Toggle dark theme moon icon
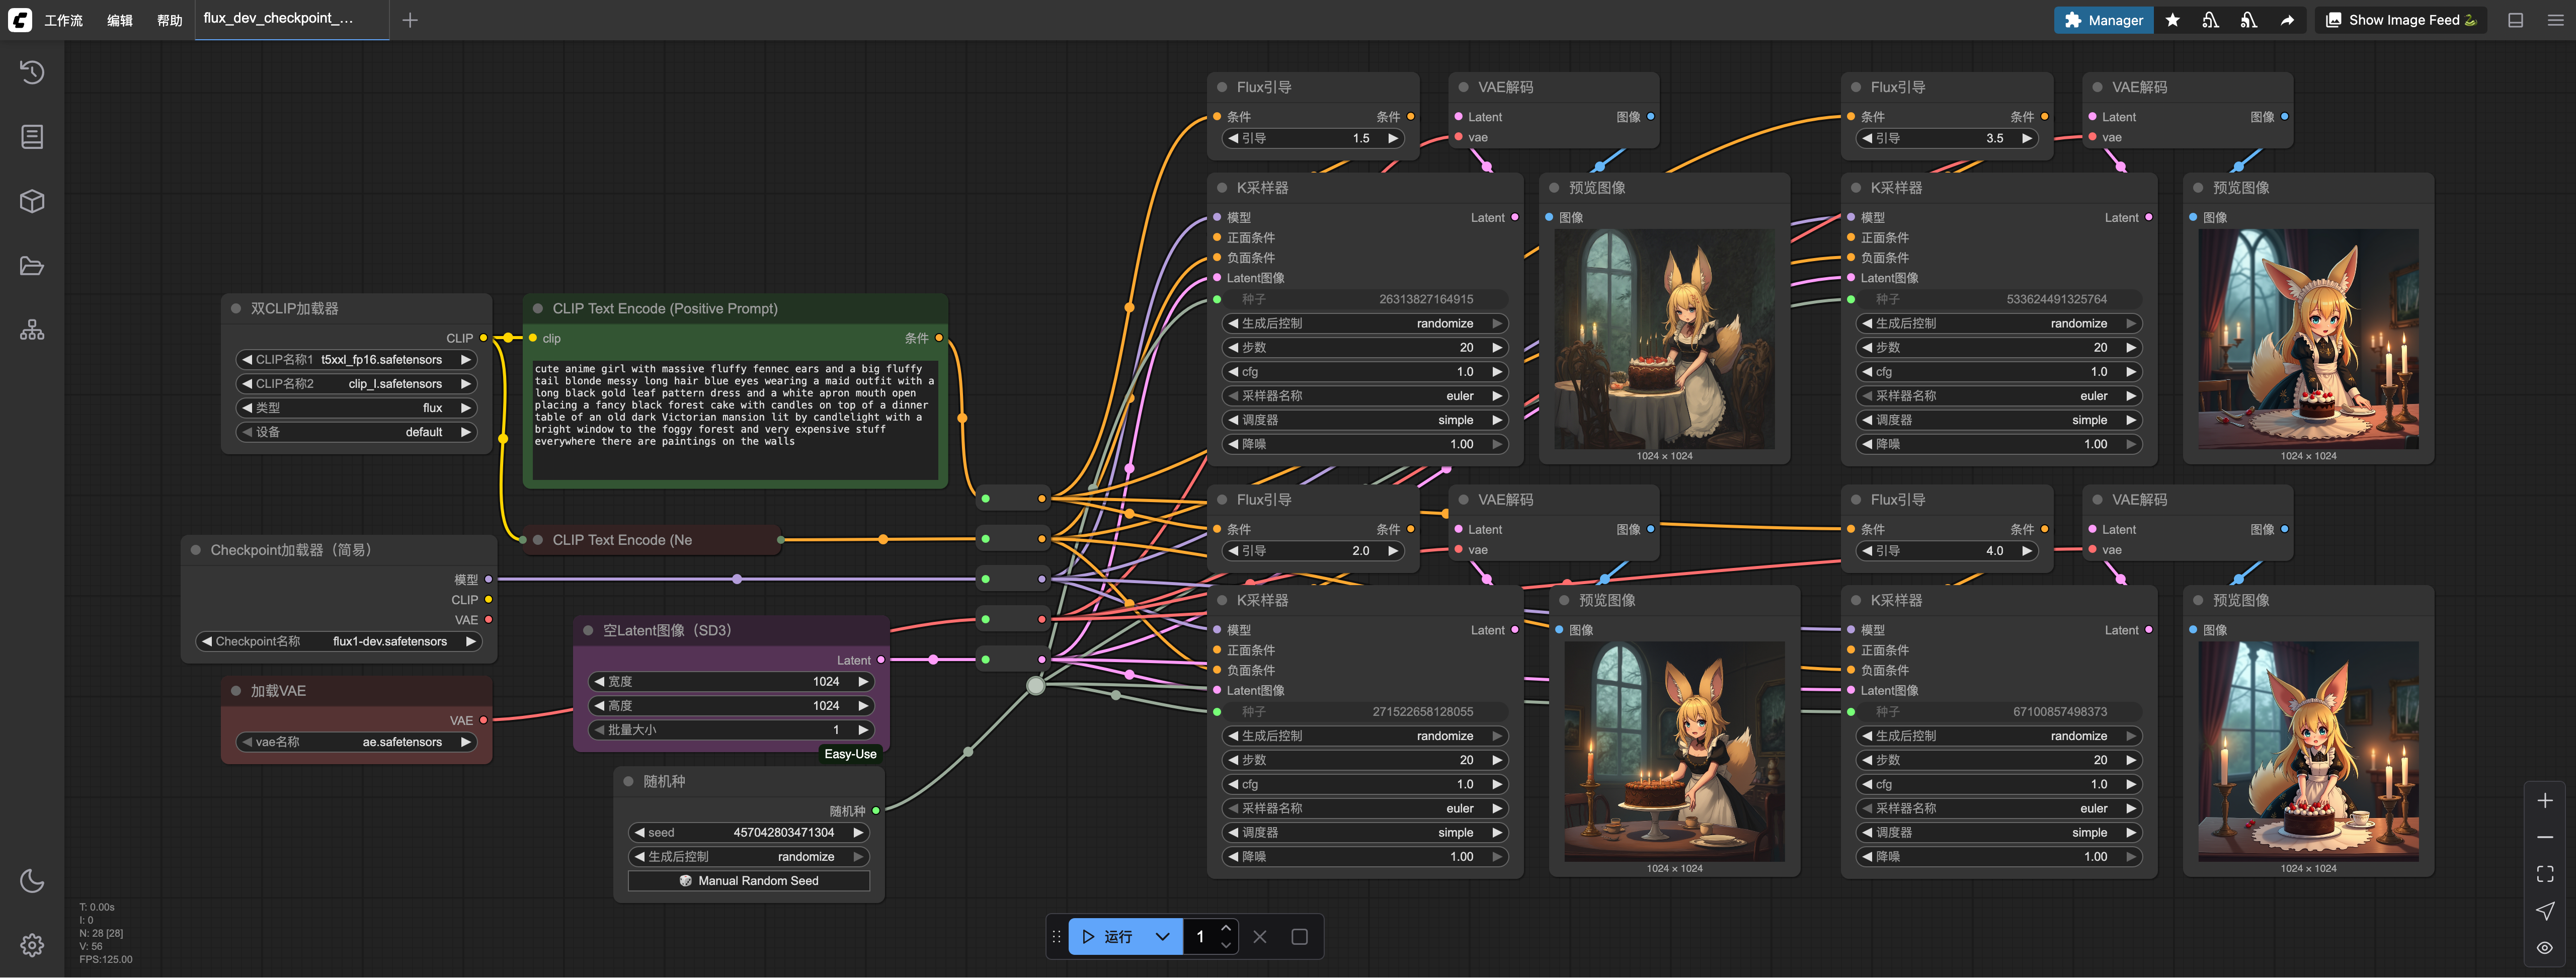2576x978 pixels. coord(32,880)
